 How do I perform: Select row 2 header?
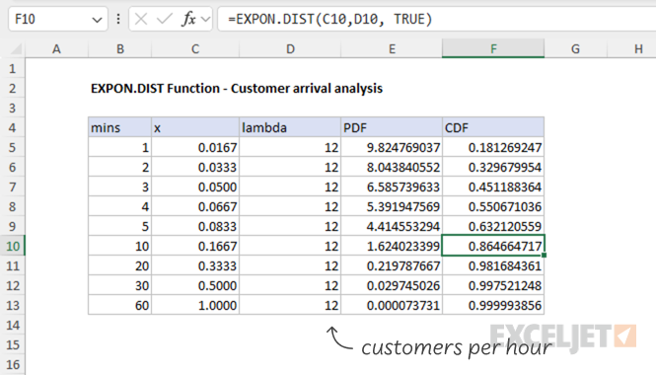coord(13,88)
